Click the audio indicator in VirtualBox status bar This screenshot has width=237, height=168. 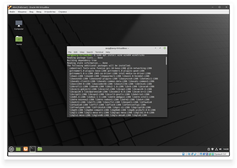(x=189, y=154)
